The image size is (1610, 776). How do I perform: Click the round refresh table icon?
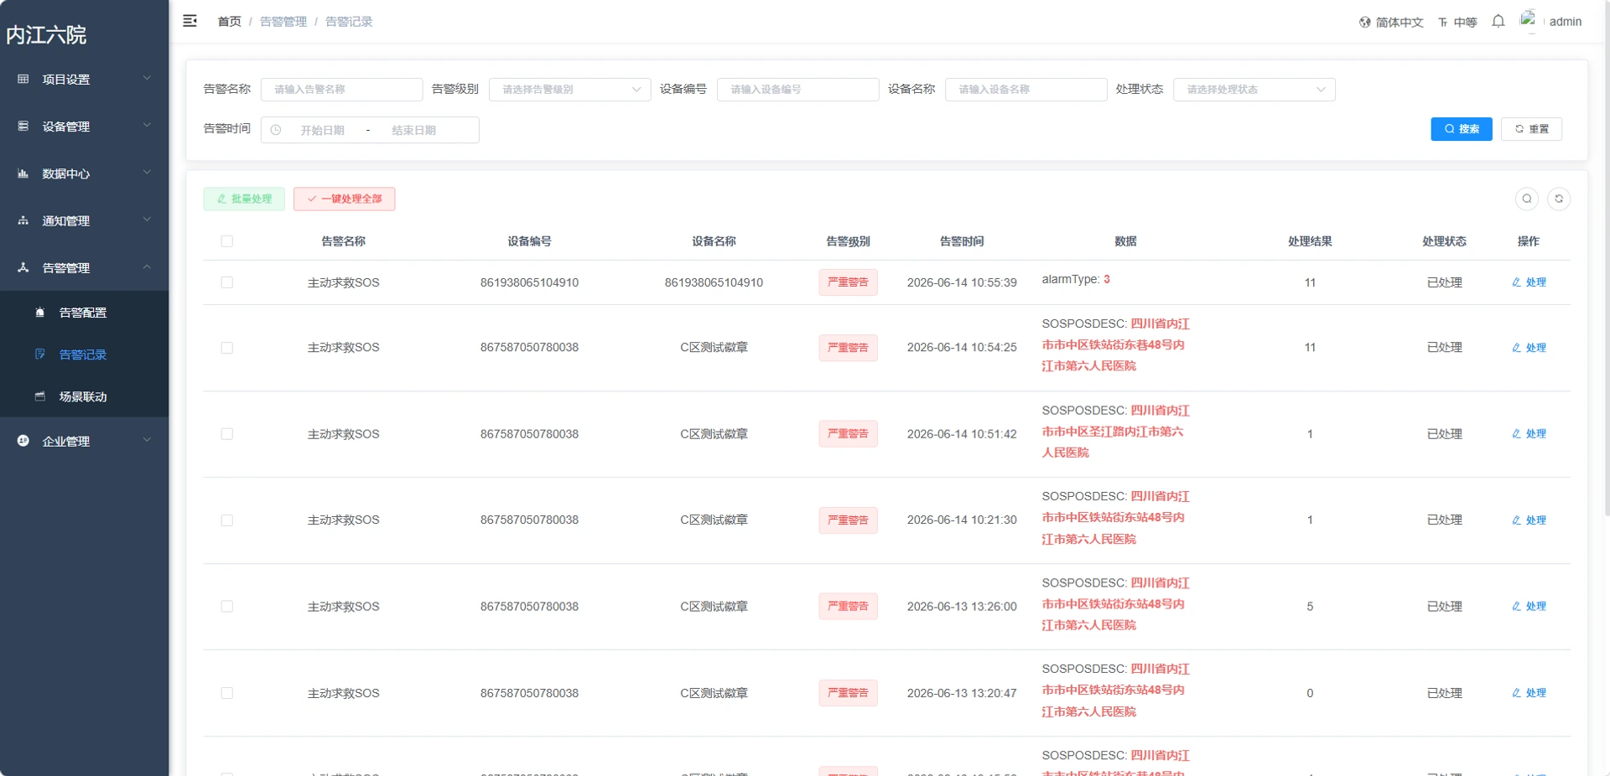pos(1559,199)
